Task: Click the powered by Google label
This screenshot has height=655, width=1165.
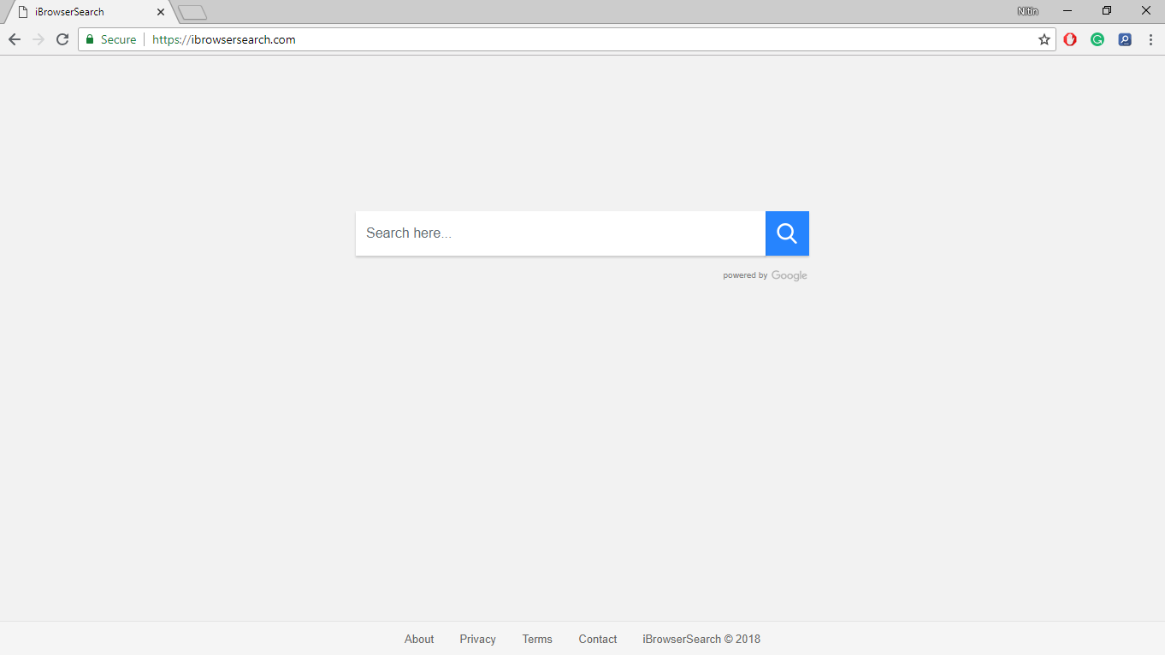Action: [x=765, y=274]
